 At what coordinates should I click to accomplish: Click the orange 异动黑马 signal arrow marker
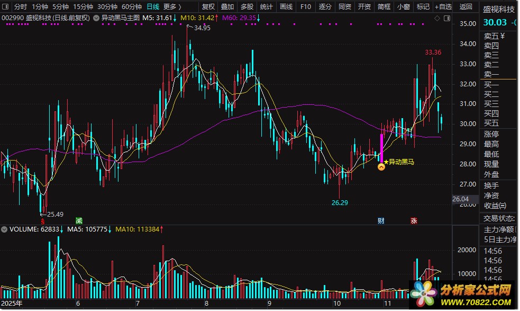[381, 167]
